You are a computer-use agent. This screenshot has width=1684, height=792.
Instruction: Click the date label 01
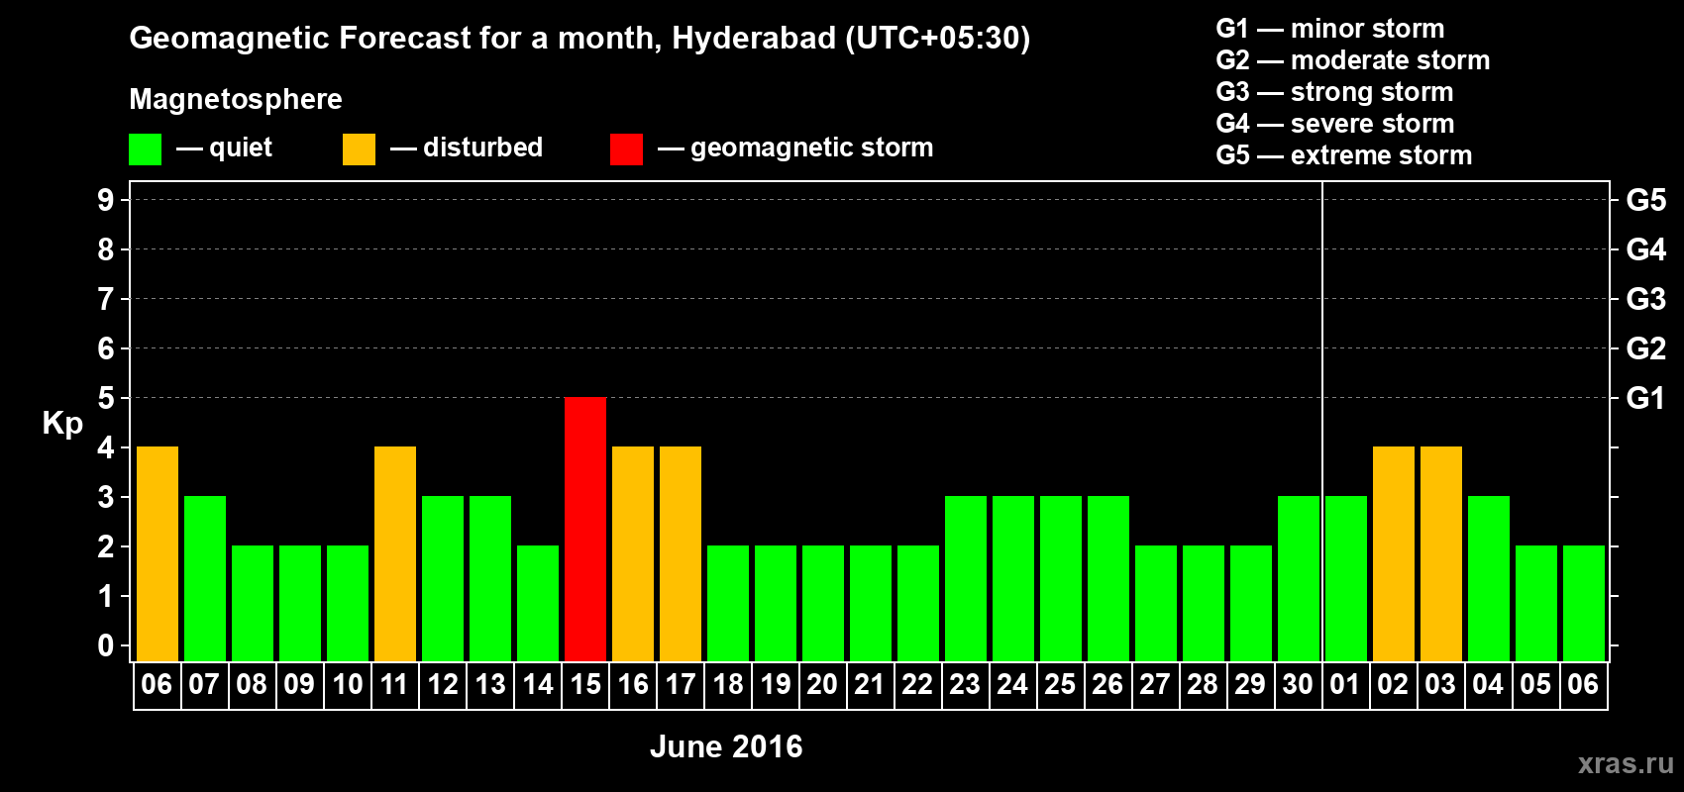1345,684
